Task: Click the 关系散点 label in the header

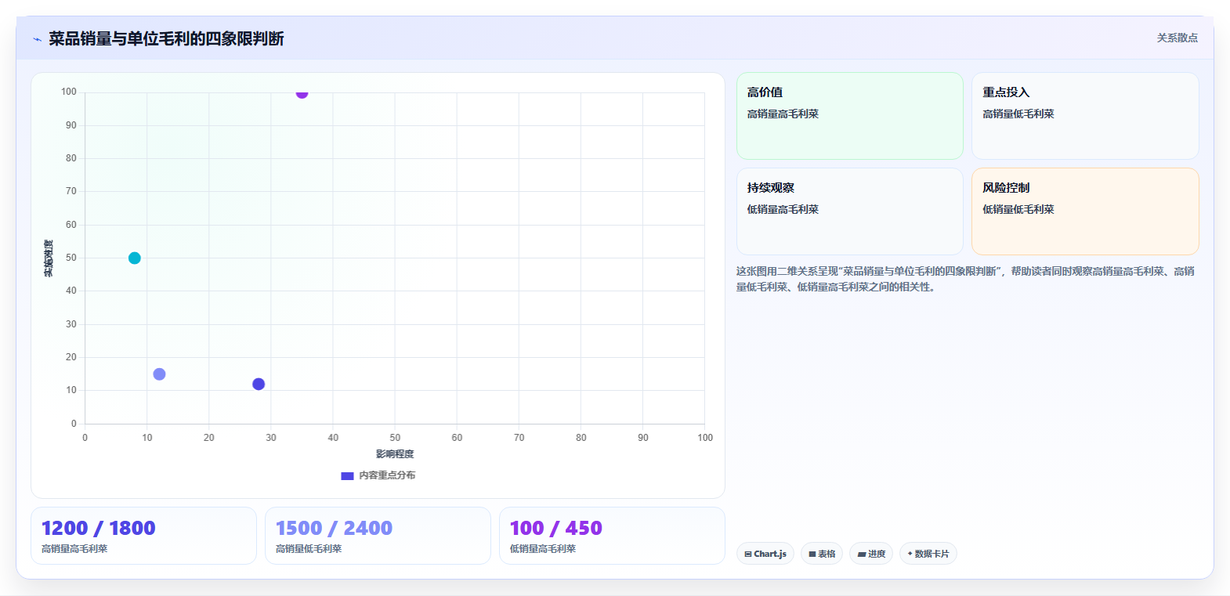Action: [1177, 38]
